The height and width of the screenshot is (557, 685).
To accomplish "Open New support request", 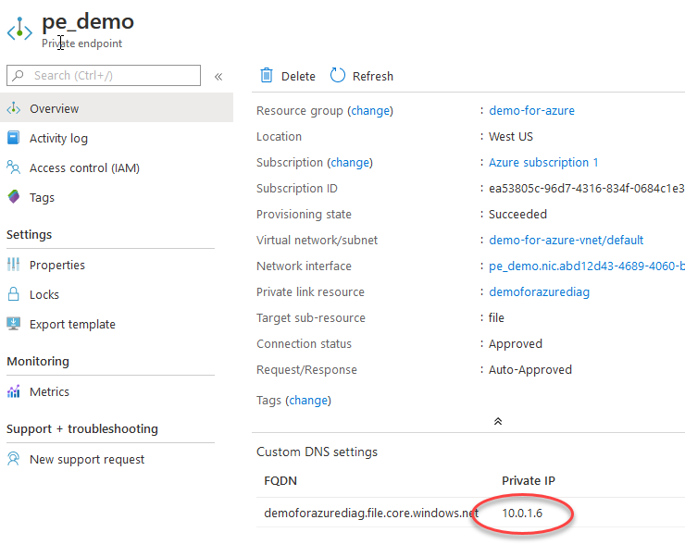I will coord(117,459).
